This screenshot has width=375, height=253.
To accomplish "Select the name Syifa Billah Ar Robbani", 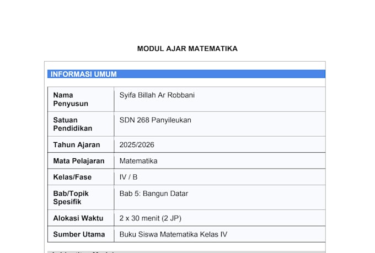I will [x=157, y=95].
